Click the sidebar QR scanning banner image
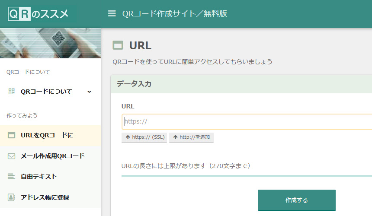372x216 pixels. (50, 43)
